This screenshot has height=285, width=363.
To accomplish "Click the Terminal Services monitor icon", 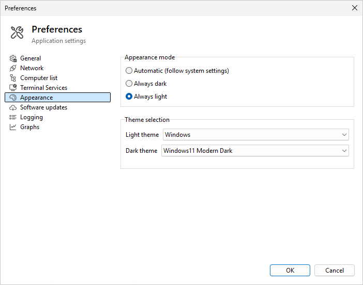I will pyautogui.click(x=13, y=88).
